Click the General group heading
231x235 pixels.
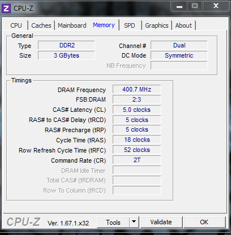pos(22,36)
